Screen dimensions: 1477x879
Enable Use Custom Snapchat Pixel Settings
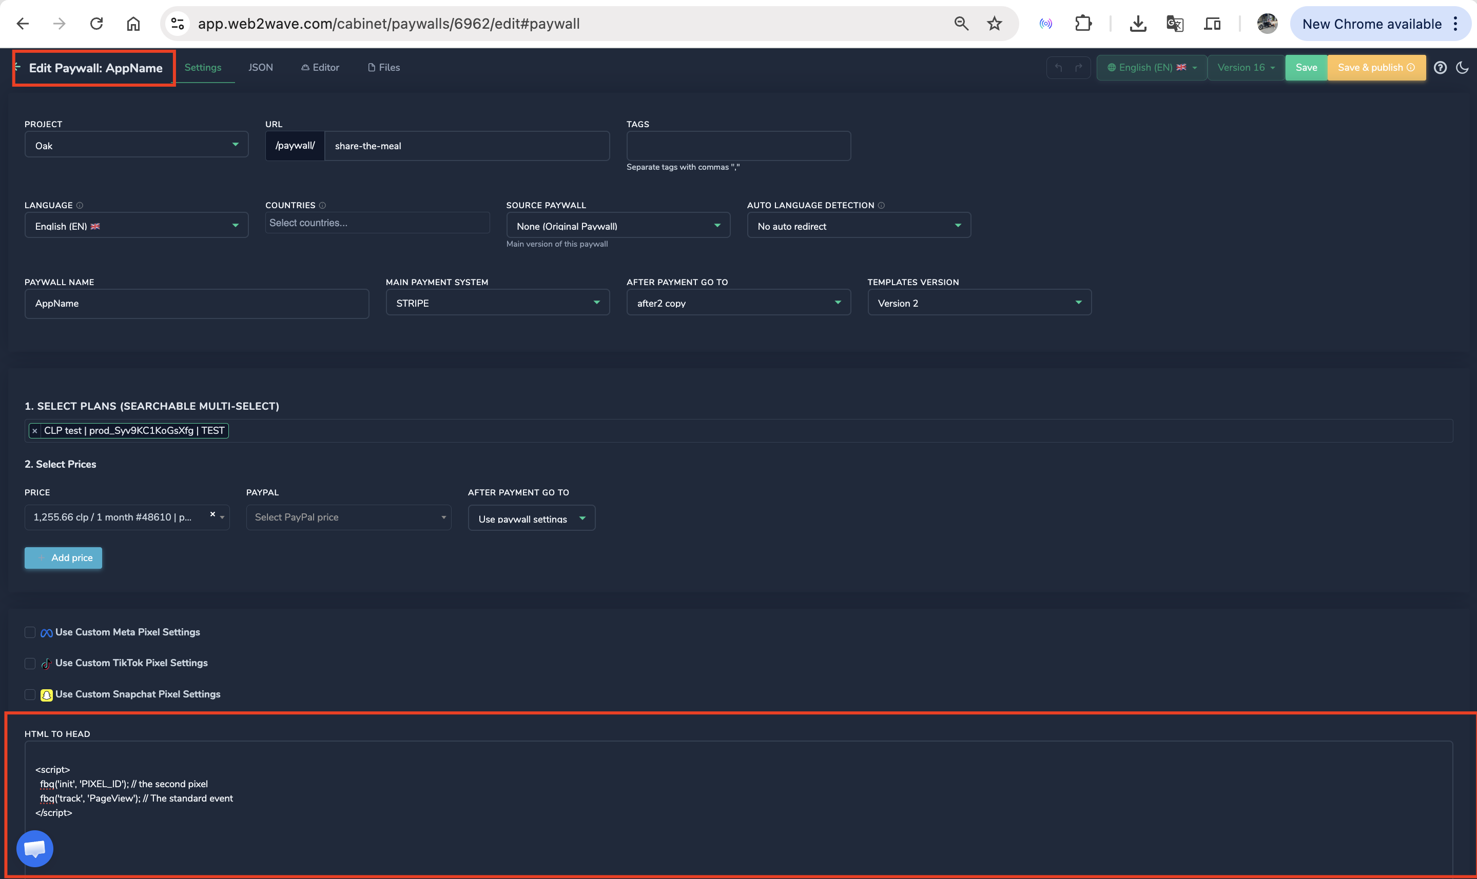pyautogui.click(x=30, y=694)
